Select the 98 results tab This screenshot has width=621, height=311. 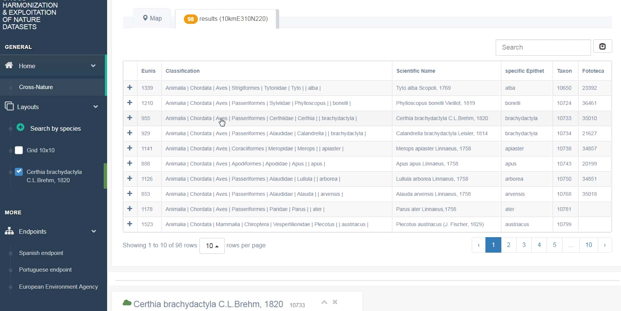(226, 19)
